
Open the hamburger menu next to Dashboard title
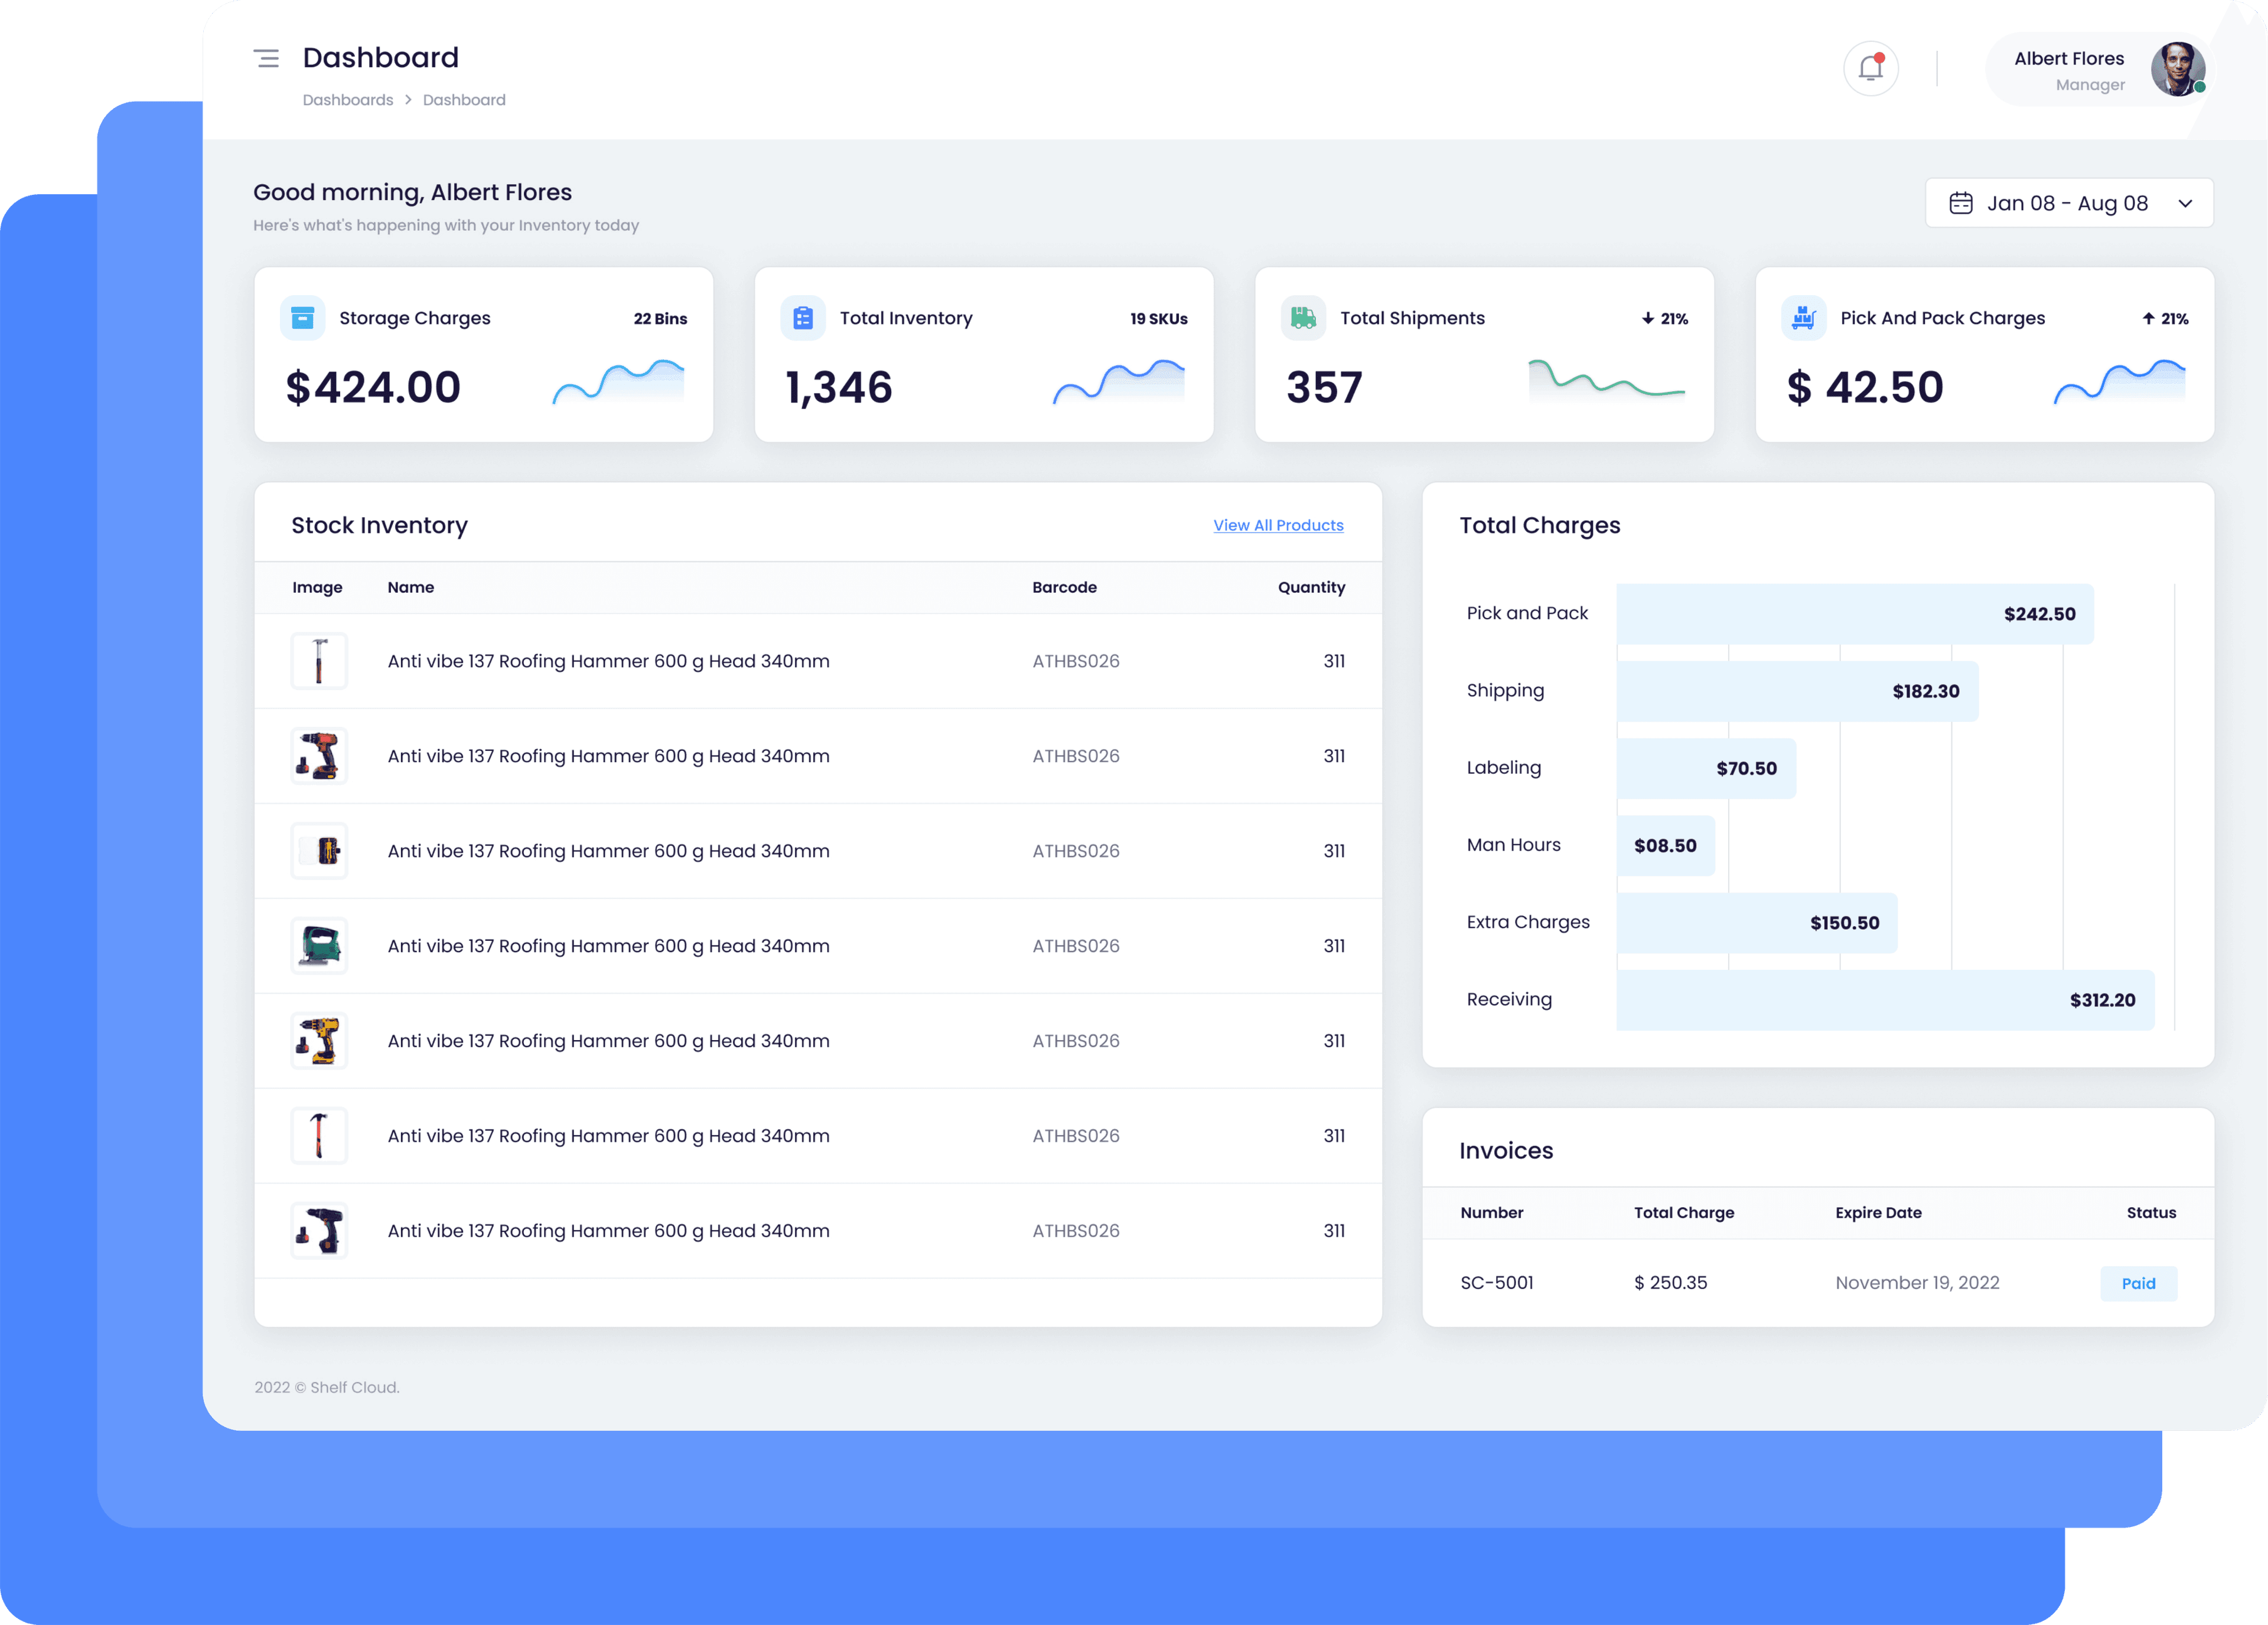click(x=267, y=58)
